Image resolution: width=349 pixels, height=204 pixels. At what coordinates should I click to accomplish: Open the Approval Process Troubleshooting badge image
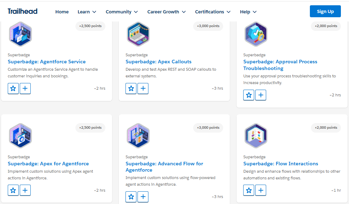click(256, 34)
